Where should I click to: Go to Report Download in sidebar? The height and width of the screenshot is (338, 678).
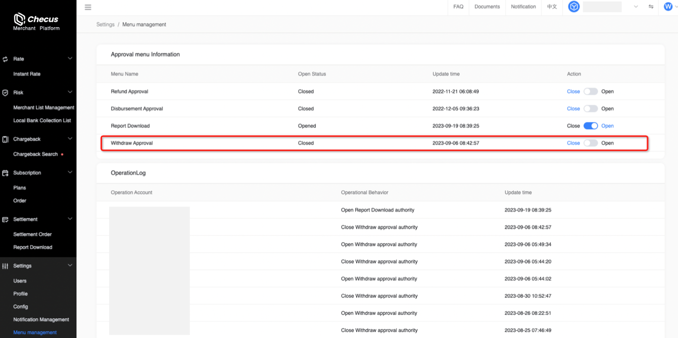pos(32,247)
